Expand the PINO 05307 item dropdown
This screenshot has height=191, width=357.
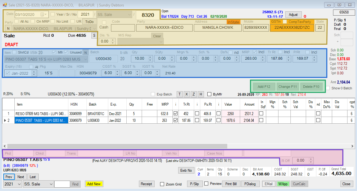(x=86, y=59)
